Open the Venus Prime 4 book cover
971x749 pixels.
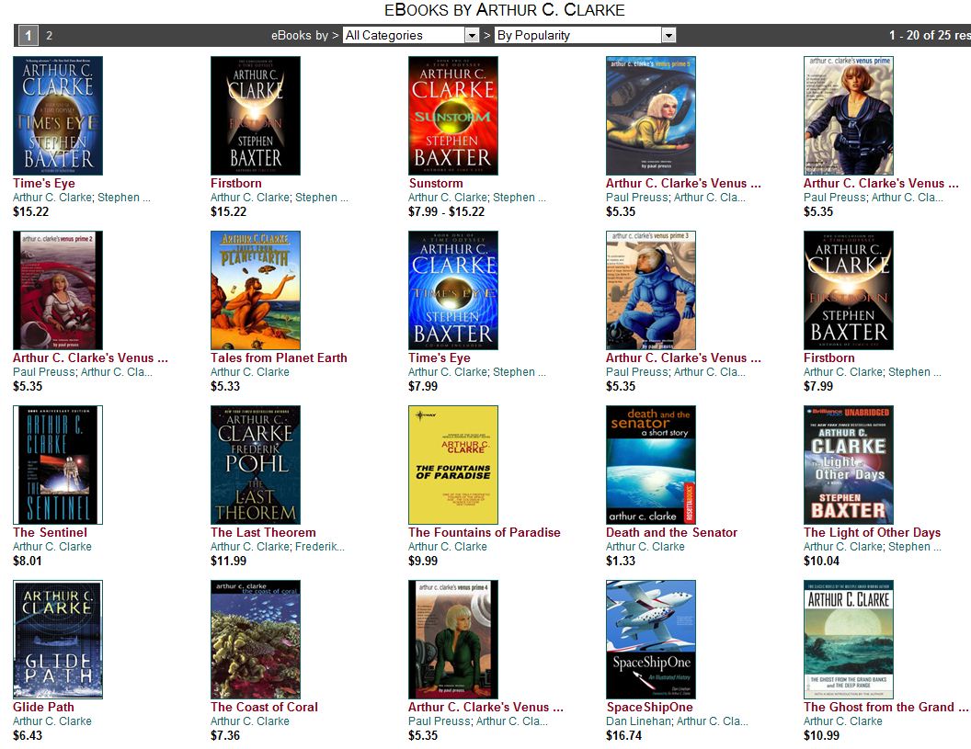coord(452,640)
